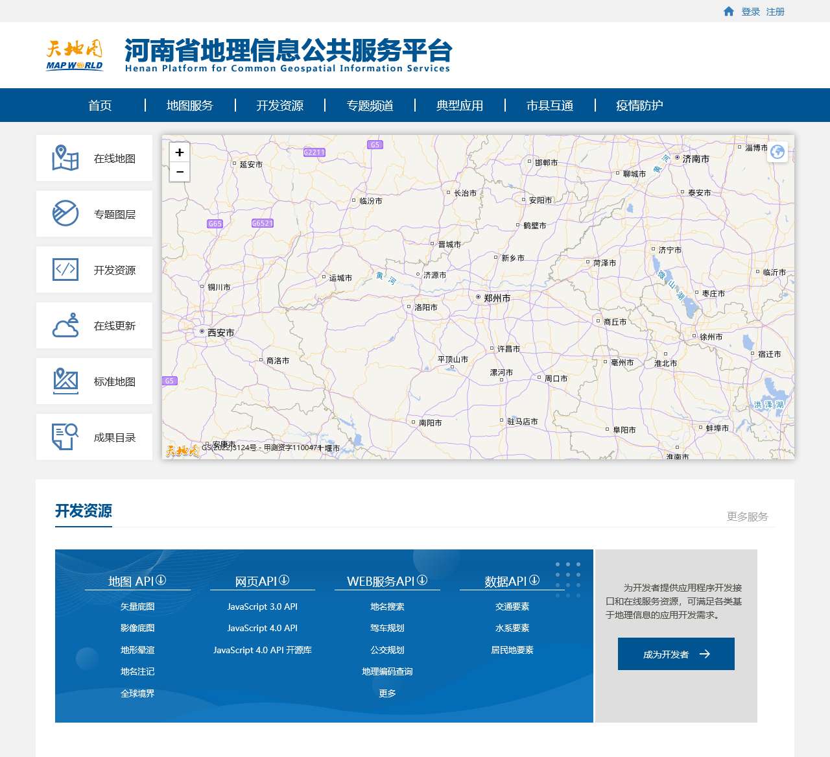This screenshot has height=757, width=830.
Task: Open 疫情防护 in the navigation bar
Action: tap(639, 105)
